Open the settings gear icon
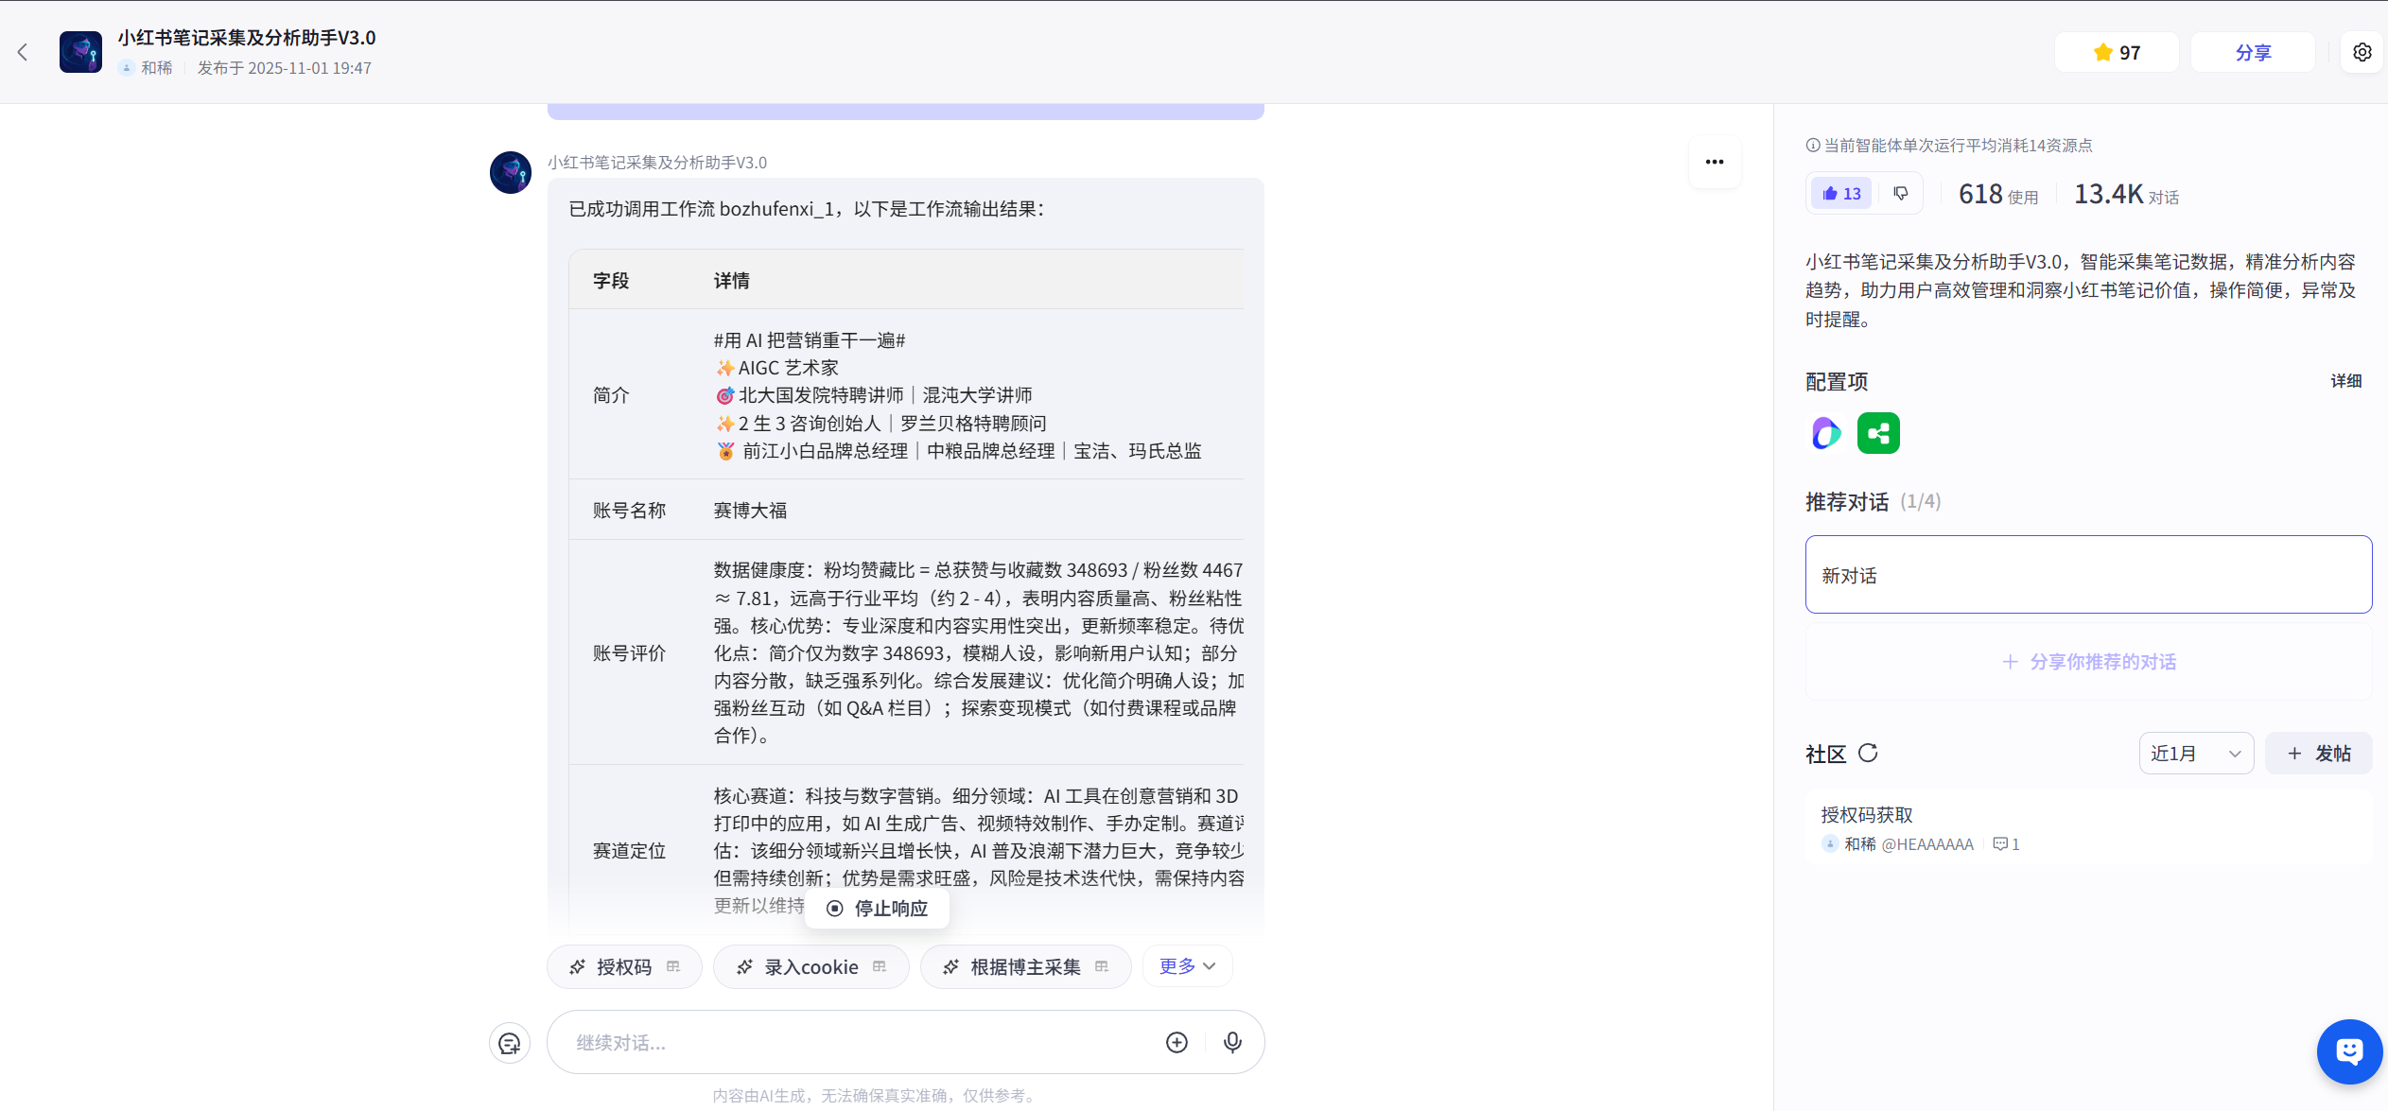2388x1111 pixels. tap(2362, 52)
